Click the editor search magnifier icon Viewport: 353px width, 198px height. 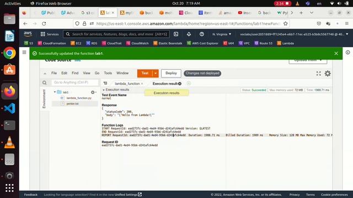click(45, 82)
